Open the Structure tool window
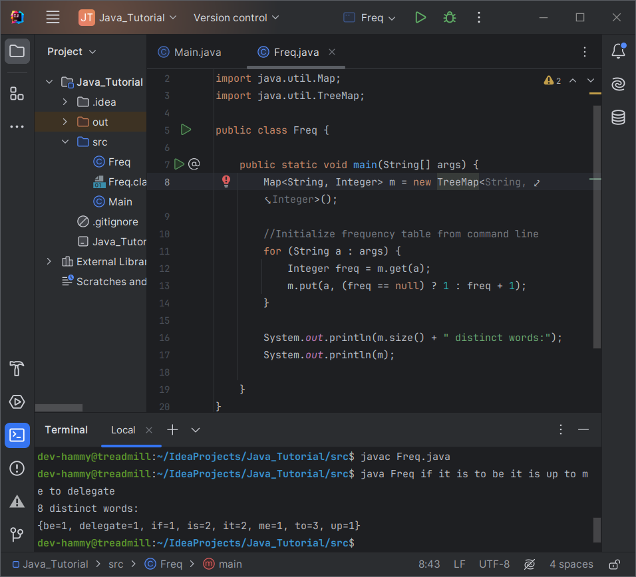This screenshot has height=577, width=636. pos(17,94)
